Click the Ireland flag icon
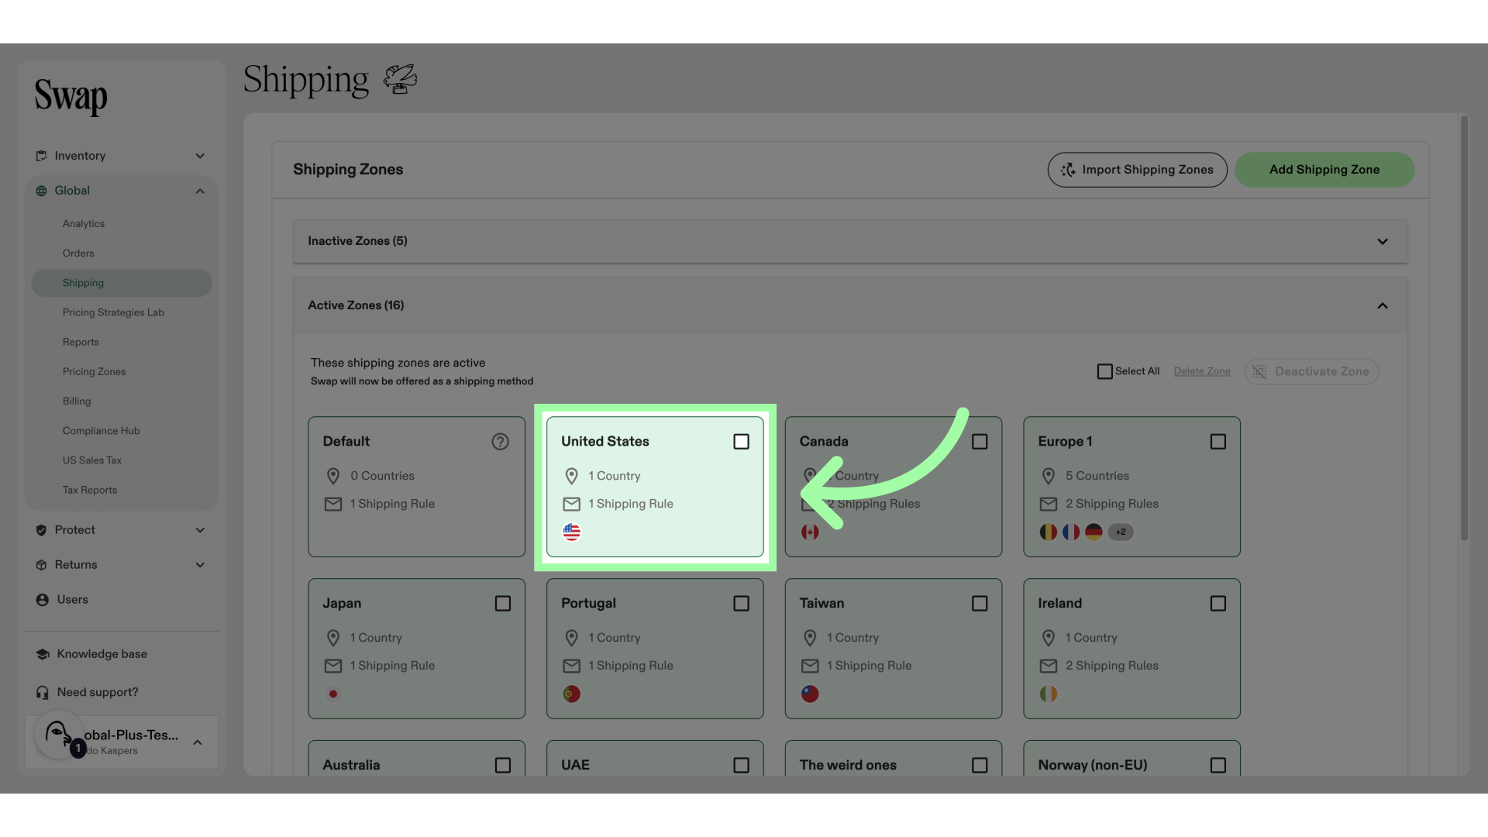 tap(1048, 694)
